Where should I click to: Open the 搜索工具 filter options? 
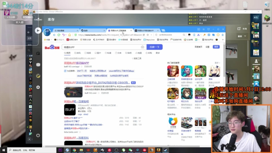(x=136, y=59)
